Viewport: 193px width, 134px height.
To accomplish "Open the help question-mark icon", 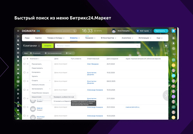I will pos(173,31).
